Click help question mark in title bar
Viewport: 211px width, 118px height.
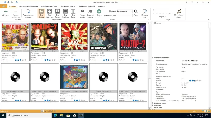coord(186,2)
